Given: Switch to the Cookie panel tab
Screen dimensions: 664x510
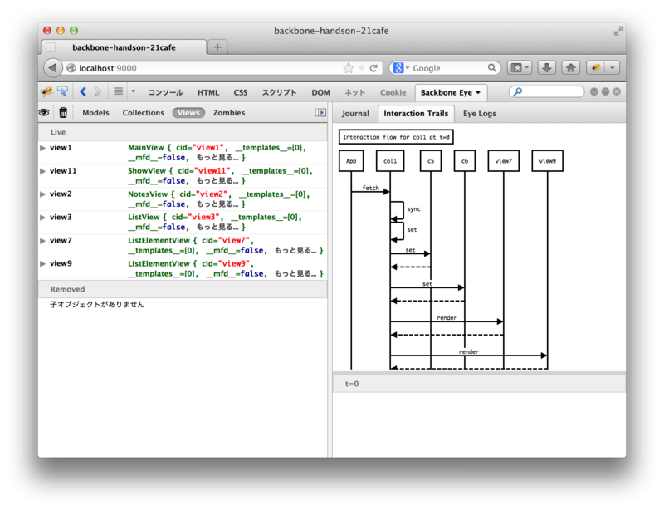Looking at the screenshot, I should coord(393,92).
